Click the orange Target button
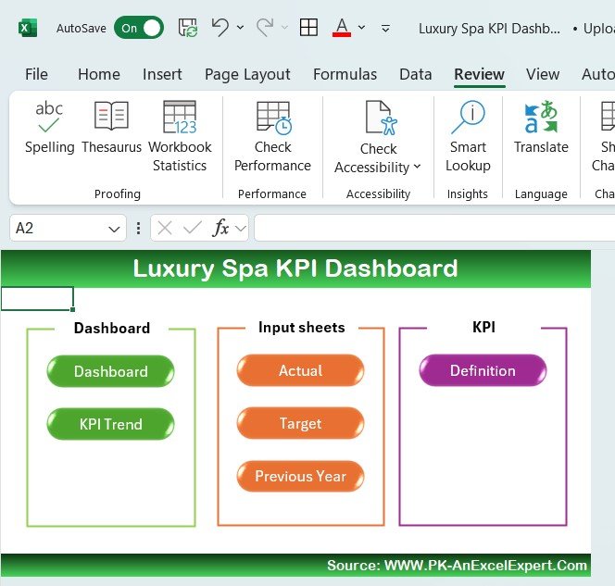The height and width of the screenshot is (586, 615). 300,423
